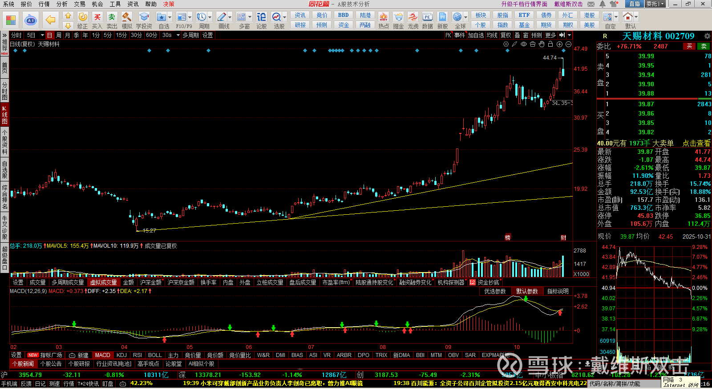Toggle the chart lock icon

[x=550, y=44]
